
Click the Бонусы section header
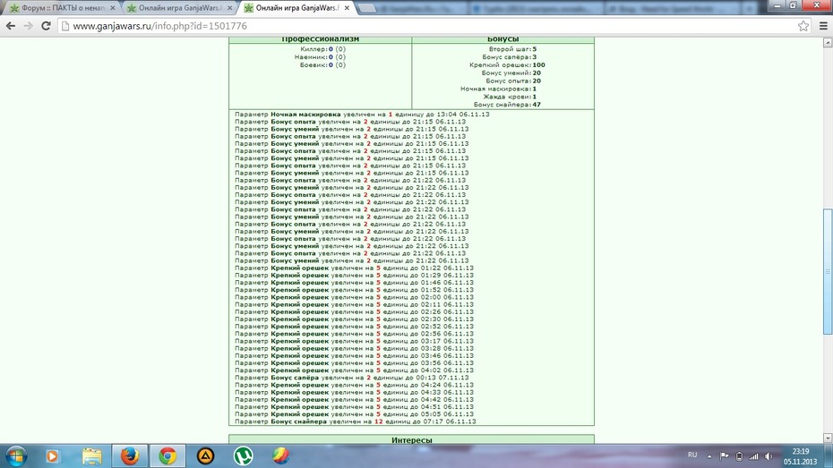(x=502, y=39)
